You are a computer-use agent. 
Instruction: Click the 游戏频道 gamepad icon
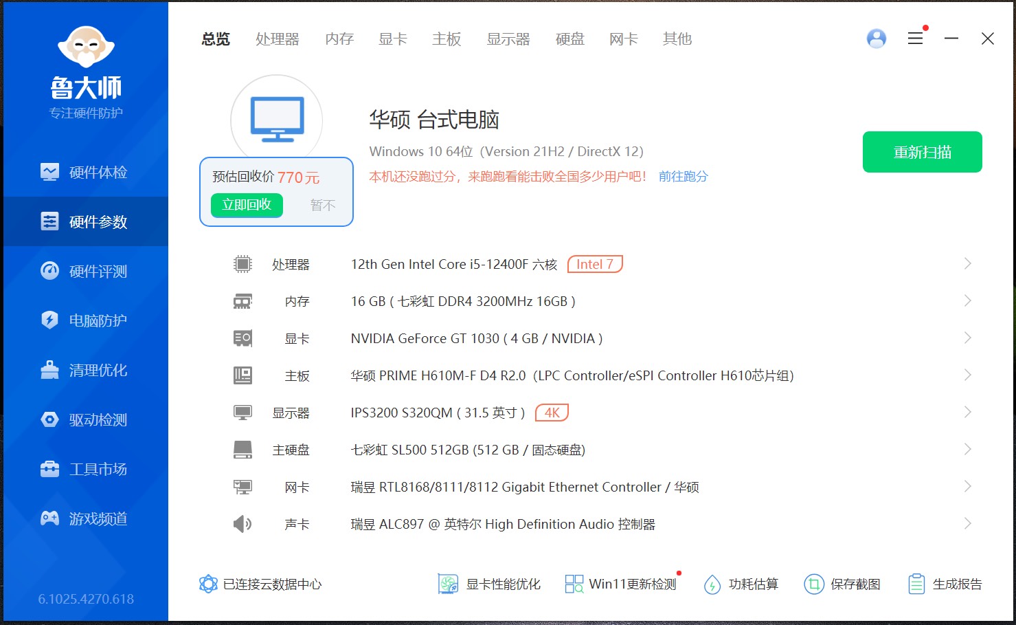[x=49, y=518]
